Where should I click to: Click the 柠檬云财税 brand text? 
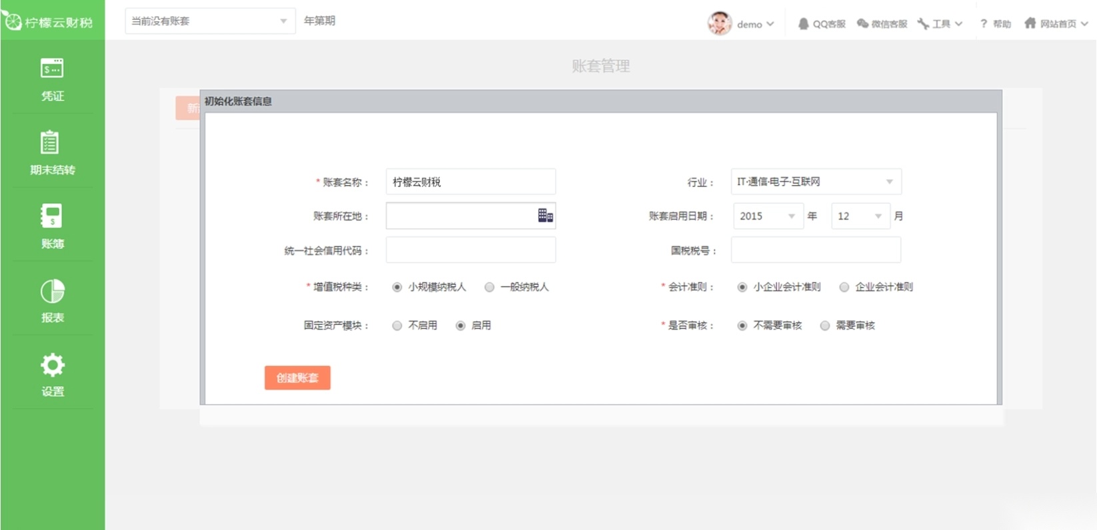pyautogui.click(x=59, y=23)
